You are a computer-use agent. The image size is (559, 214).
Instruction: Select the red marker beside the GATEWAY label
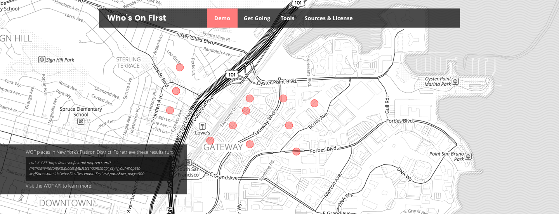tap(250, 144)
